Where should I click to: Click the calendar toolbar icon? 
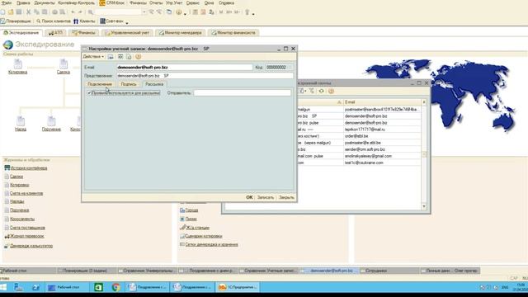point(204,12)
